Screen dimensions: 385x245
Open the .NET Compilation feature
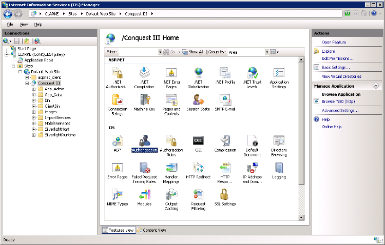[144, 78]
